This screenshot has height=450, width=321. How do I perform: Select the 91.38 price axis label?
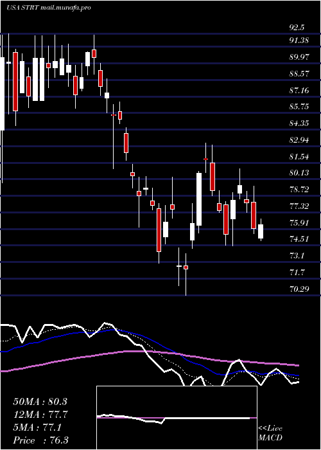point(299,40)
